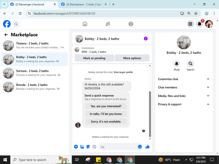Viewport: 219px width, 164px height.
Task: Send a thumbs-up like in chat
Action: 148,147
